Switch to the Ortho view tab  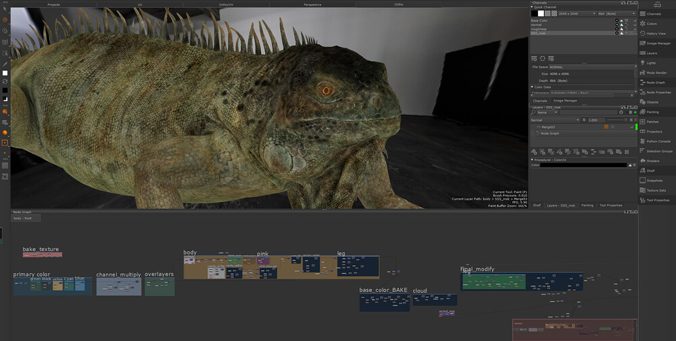[399, 4]
